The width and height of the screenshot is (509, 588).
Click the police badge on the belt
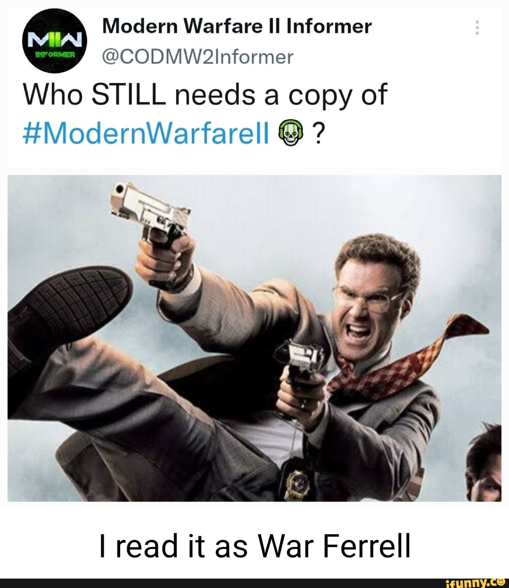pos(298,480)
